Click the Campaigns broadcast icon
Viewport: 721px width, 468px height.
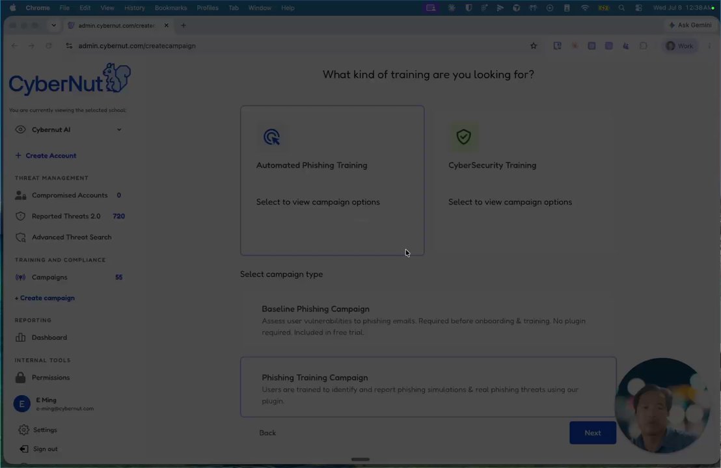click(20, 278)
